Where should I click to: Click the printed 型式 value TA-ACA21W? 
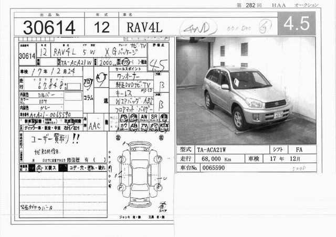pyautogui.click(x=211, y=150)
